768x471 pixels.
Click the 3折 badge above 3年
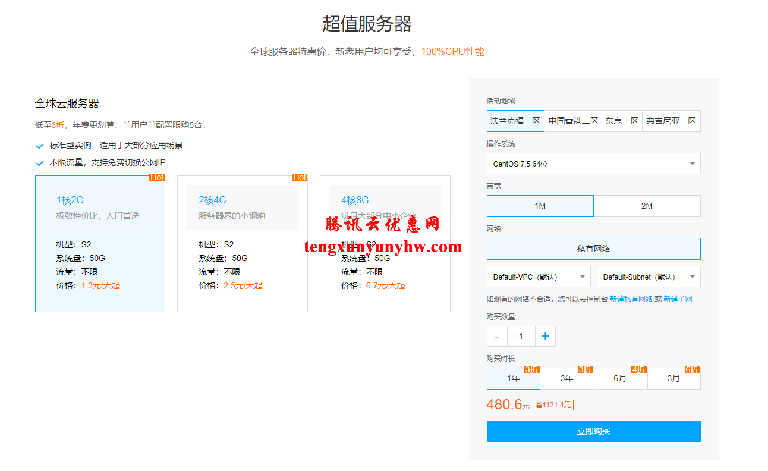pyautogui.click(x=586, y=369)
